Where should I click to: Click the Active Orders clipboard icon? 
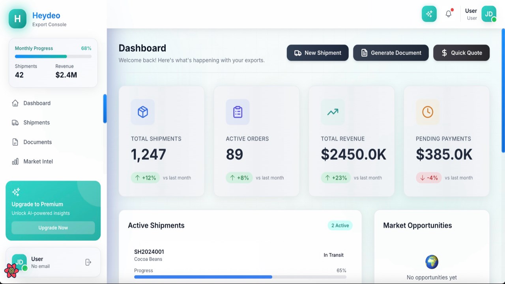238,112
